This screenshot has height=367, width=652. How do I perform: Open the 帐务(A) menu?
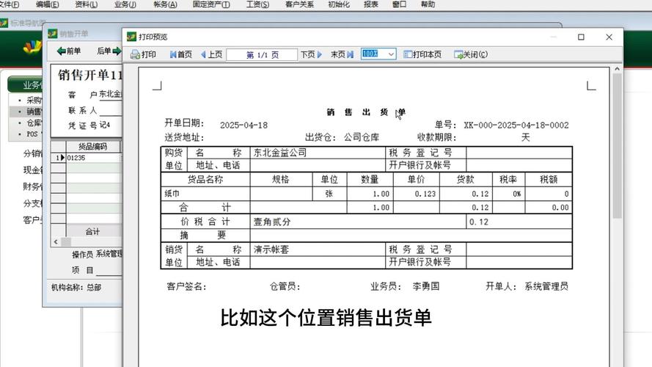(x=165, y=4)
